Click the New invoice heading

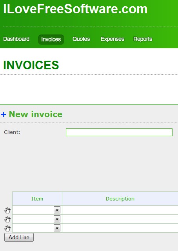pyautogui.click(x=36, y=114)
